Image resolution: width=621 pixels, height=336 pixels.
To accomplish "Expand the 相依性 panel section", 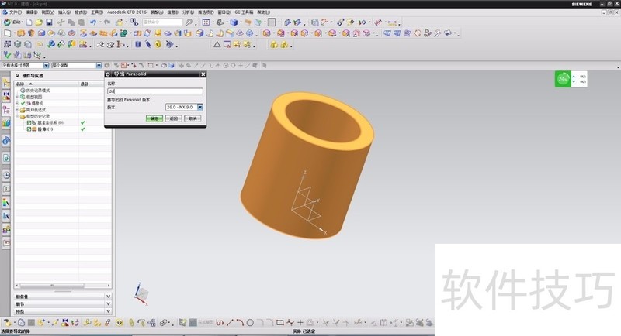I will (x=107, y=297).
